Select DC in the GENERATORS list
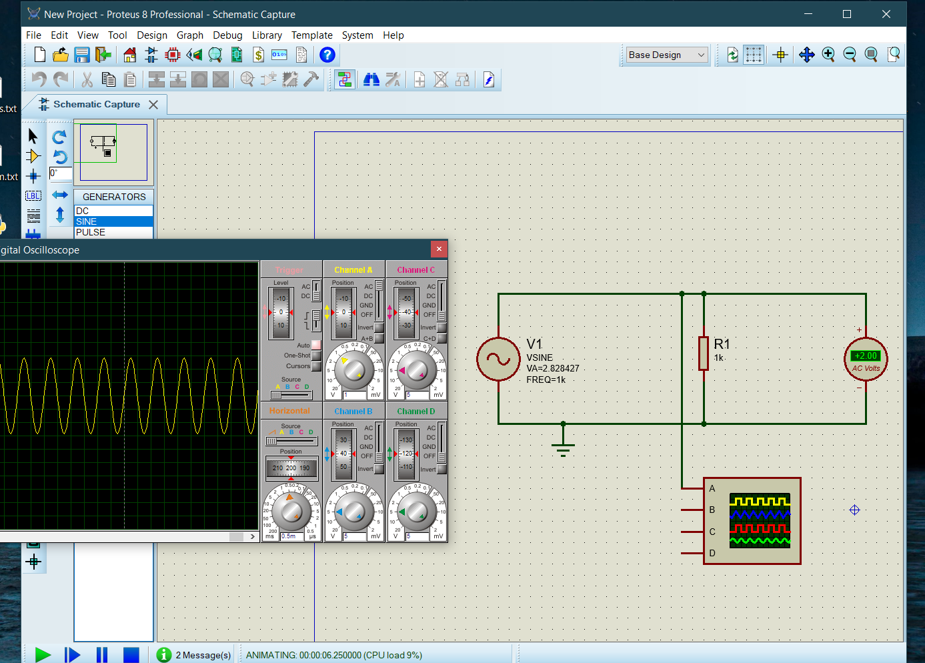This screenshot has width=925, height=663. [x=113, y=211]
